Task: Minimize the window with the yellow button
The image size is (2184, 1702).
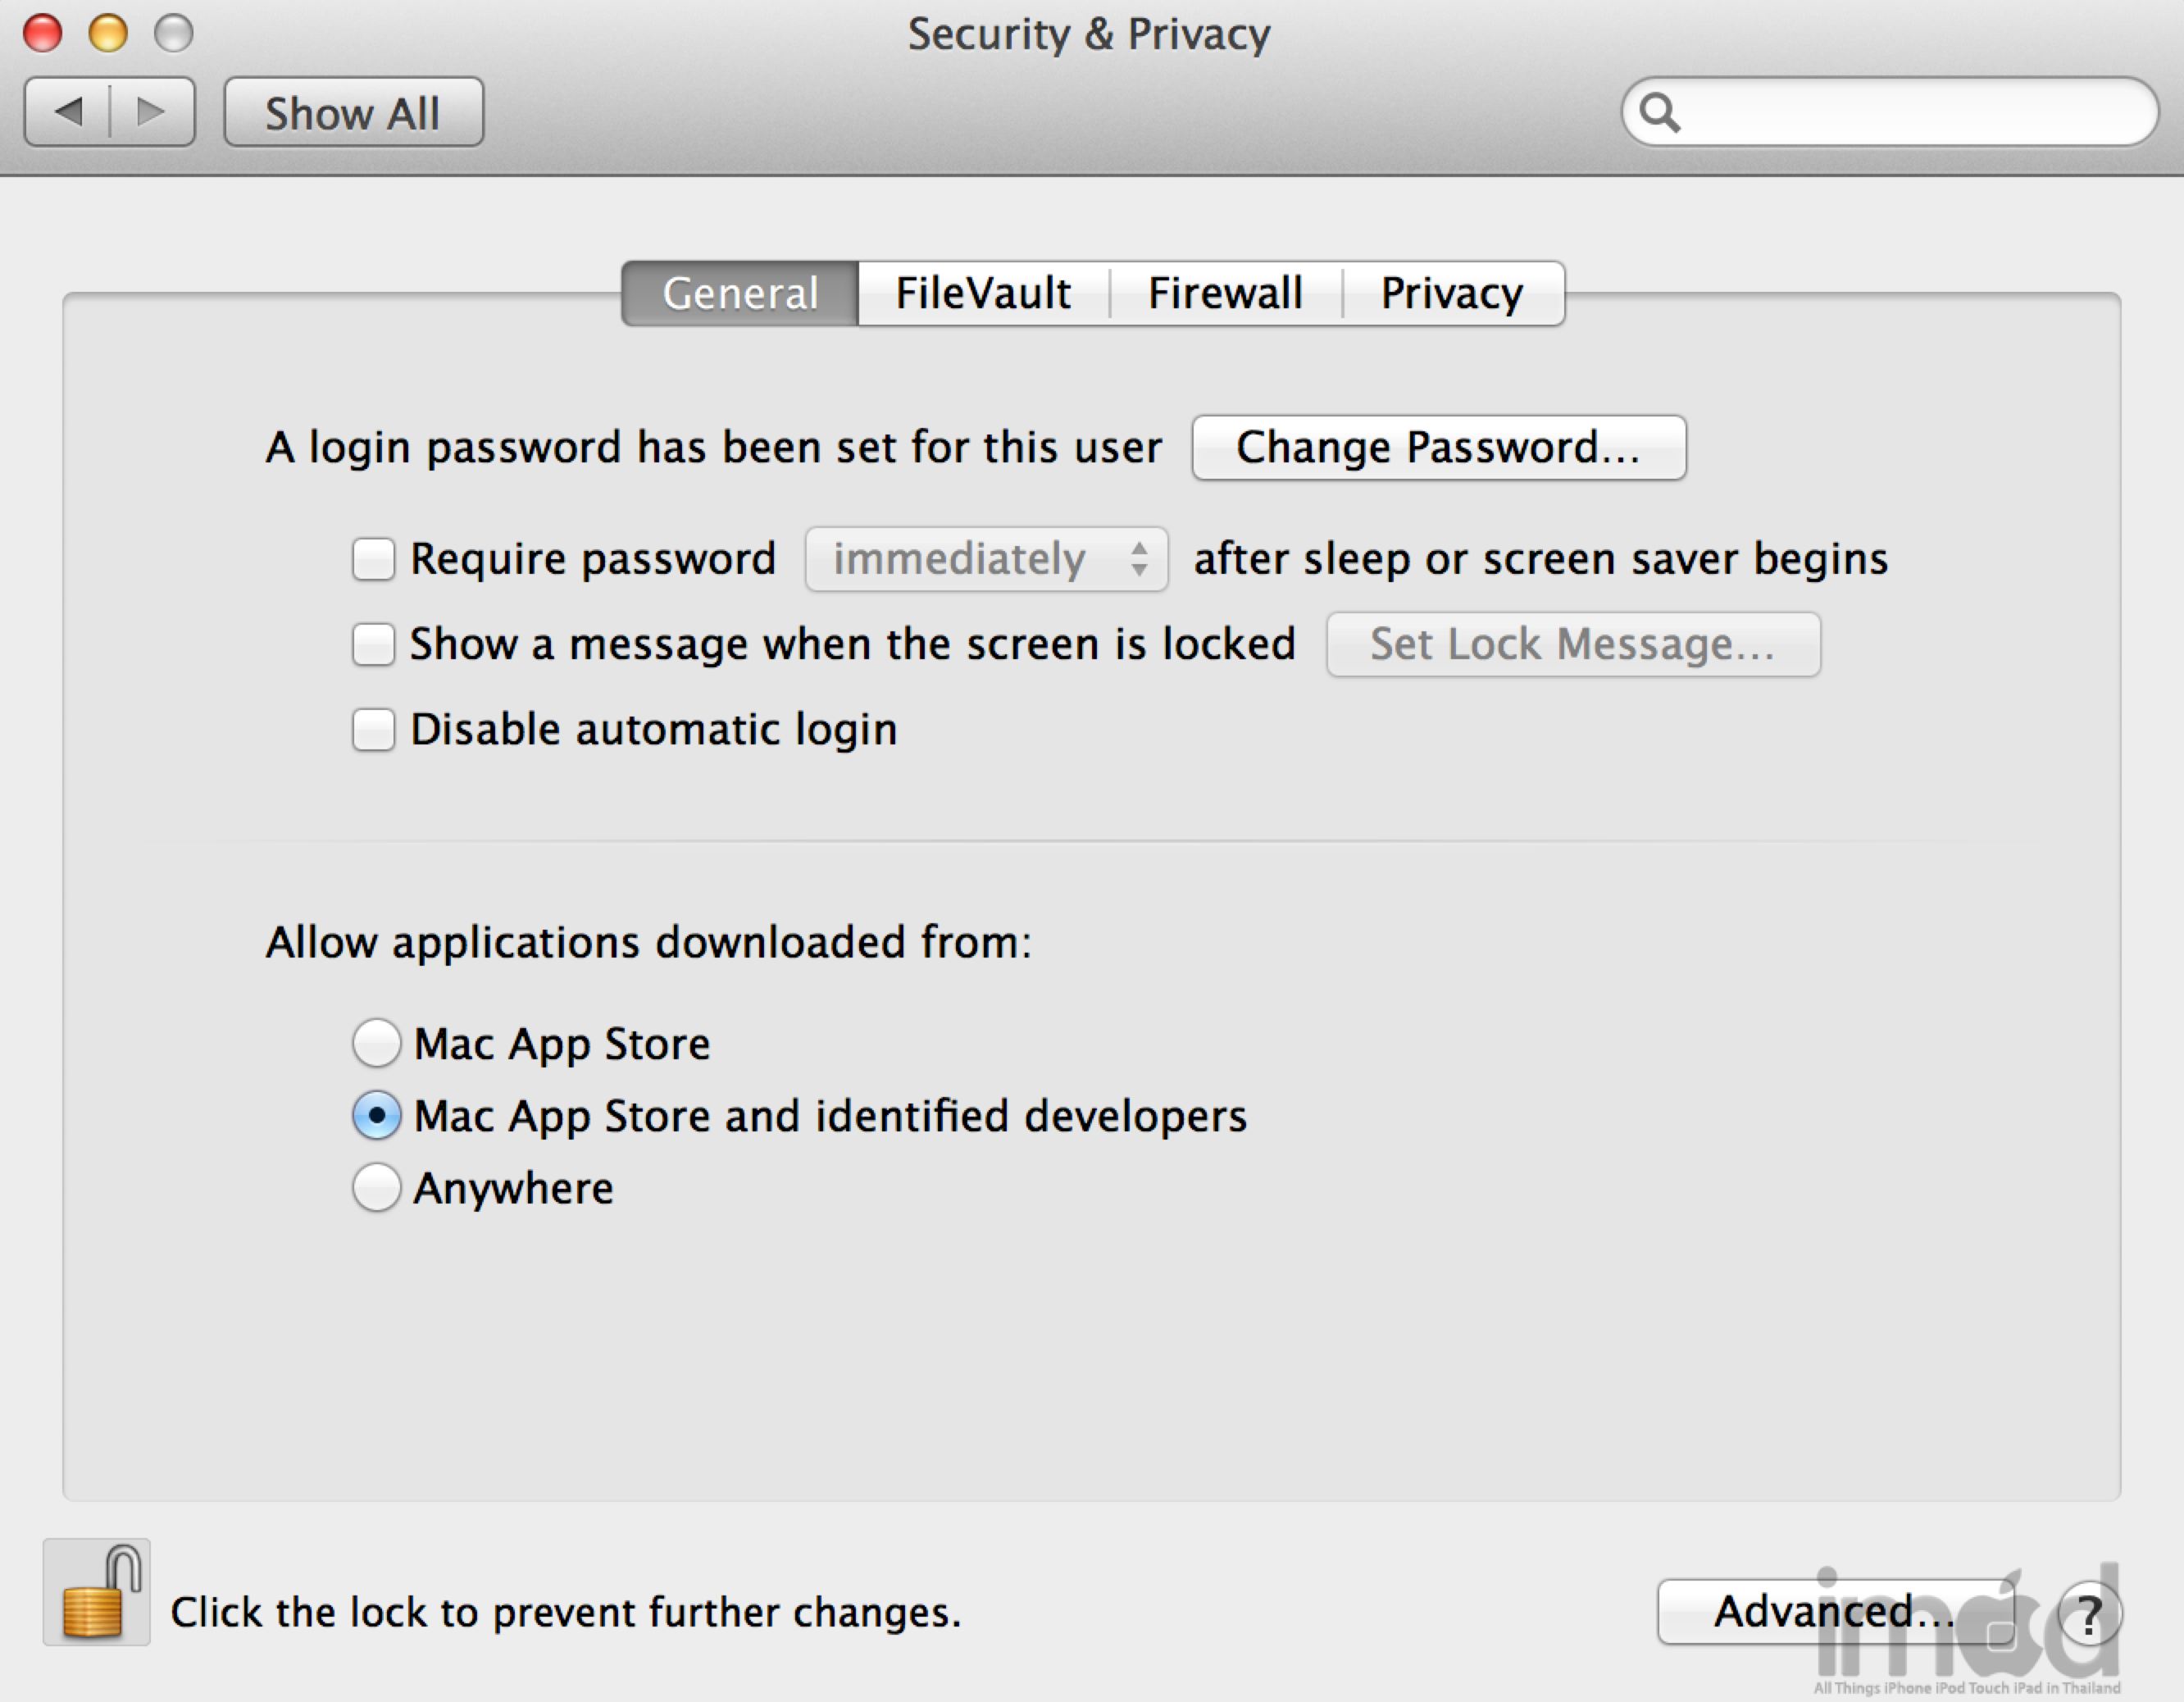Action: [108, 33]
